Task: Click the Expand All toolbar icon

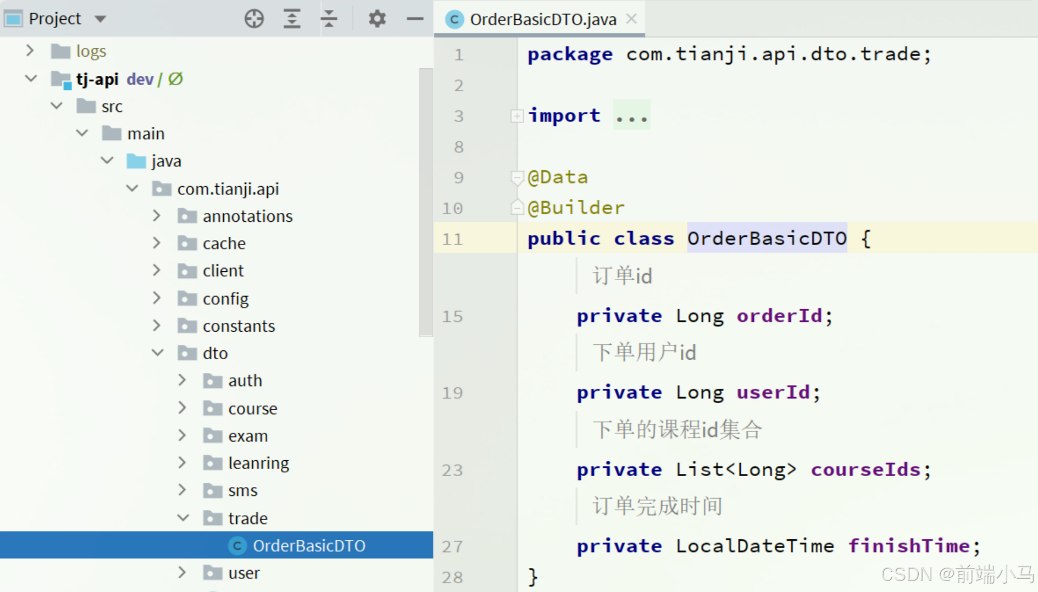Action: click(292, 19)
